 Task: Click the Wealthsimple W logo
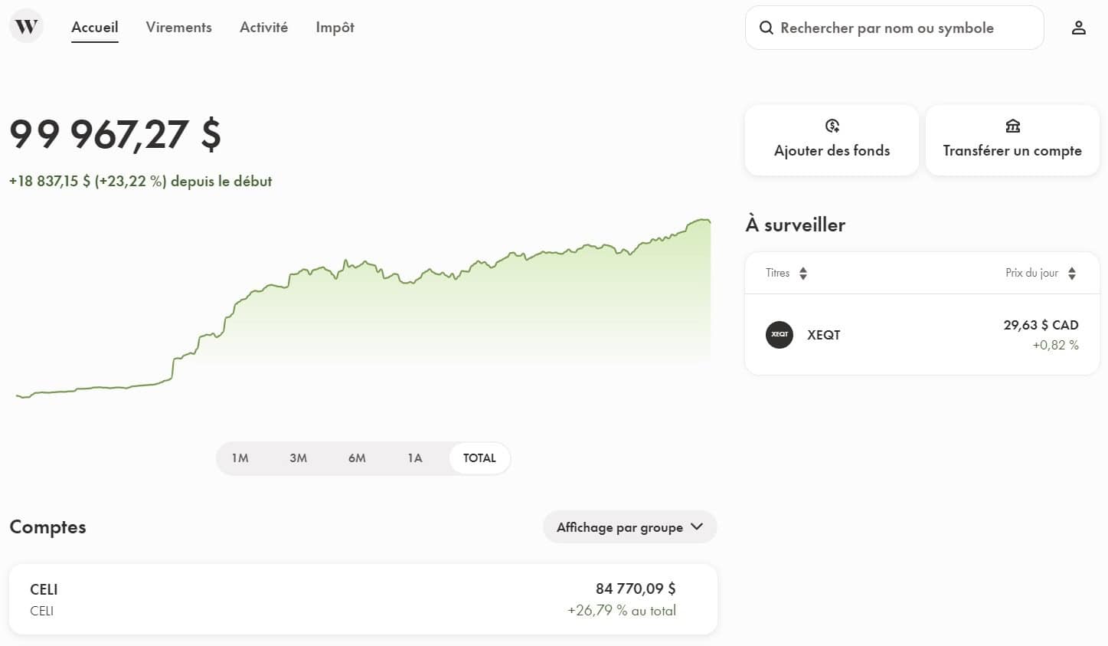click(x=25, y=25)
